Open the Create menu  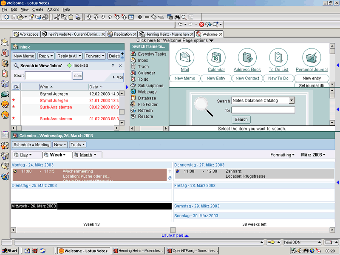(38, 9)
